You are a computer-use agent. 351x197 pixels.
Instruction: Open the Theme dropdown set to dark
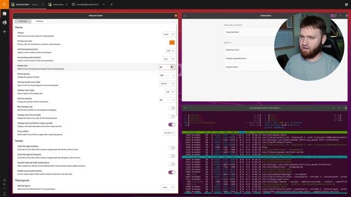click(168, 34)
